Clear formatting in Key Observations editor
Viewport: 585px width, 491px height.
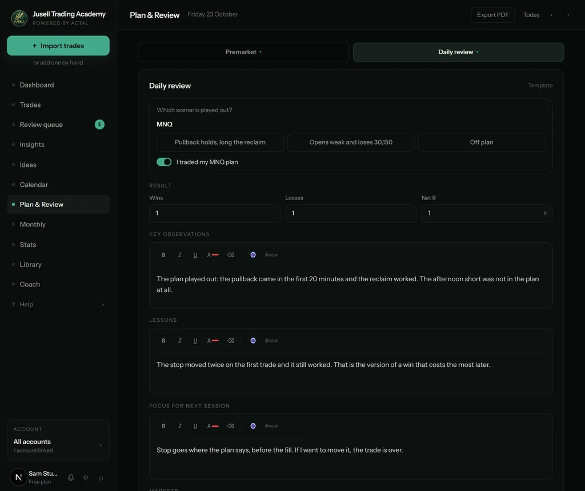[231, 255]
